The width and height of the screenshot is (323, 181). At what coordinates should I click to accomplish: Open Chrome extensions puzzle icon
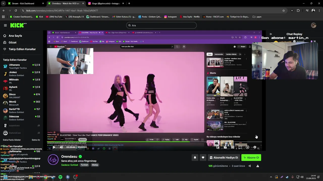pyautogui.click(x=298, y=11)
